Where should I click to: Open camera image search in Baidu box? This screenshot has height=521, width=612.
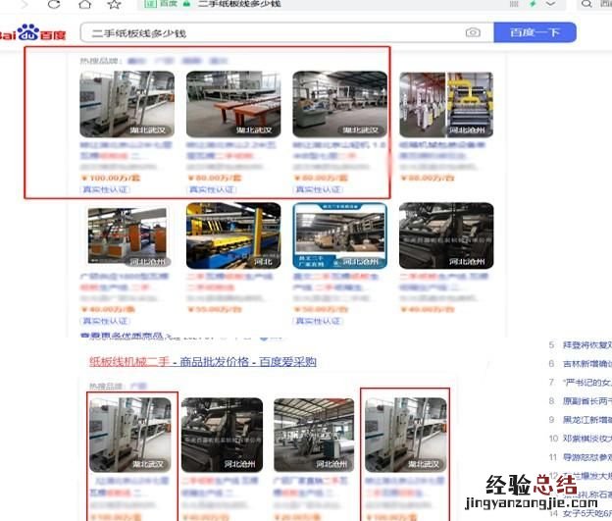pyautogui.click(x=473, y=32)
